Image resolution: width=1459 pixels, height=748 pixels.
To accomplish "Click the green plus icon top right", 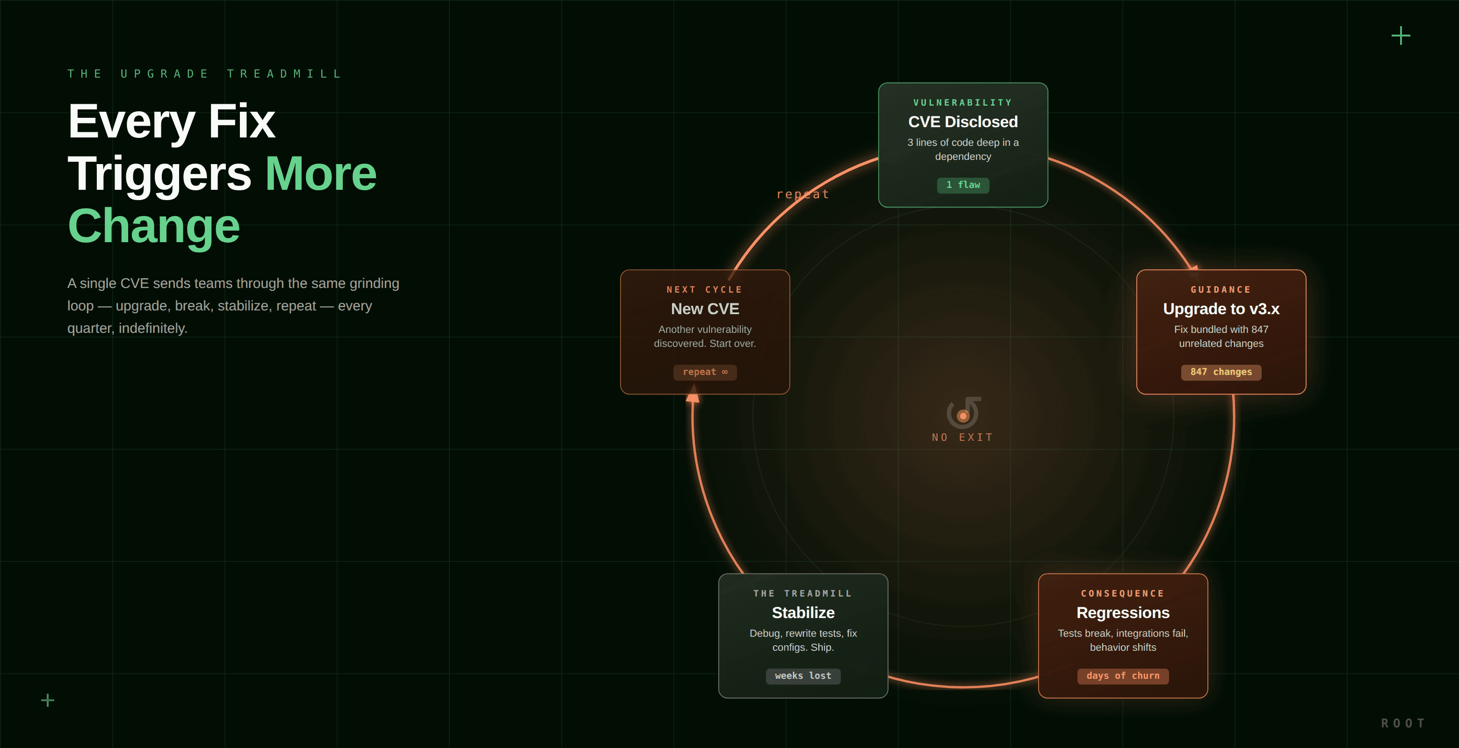I will point(1401,36).
